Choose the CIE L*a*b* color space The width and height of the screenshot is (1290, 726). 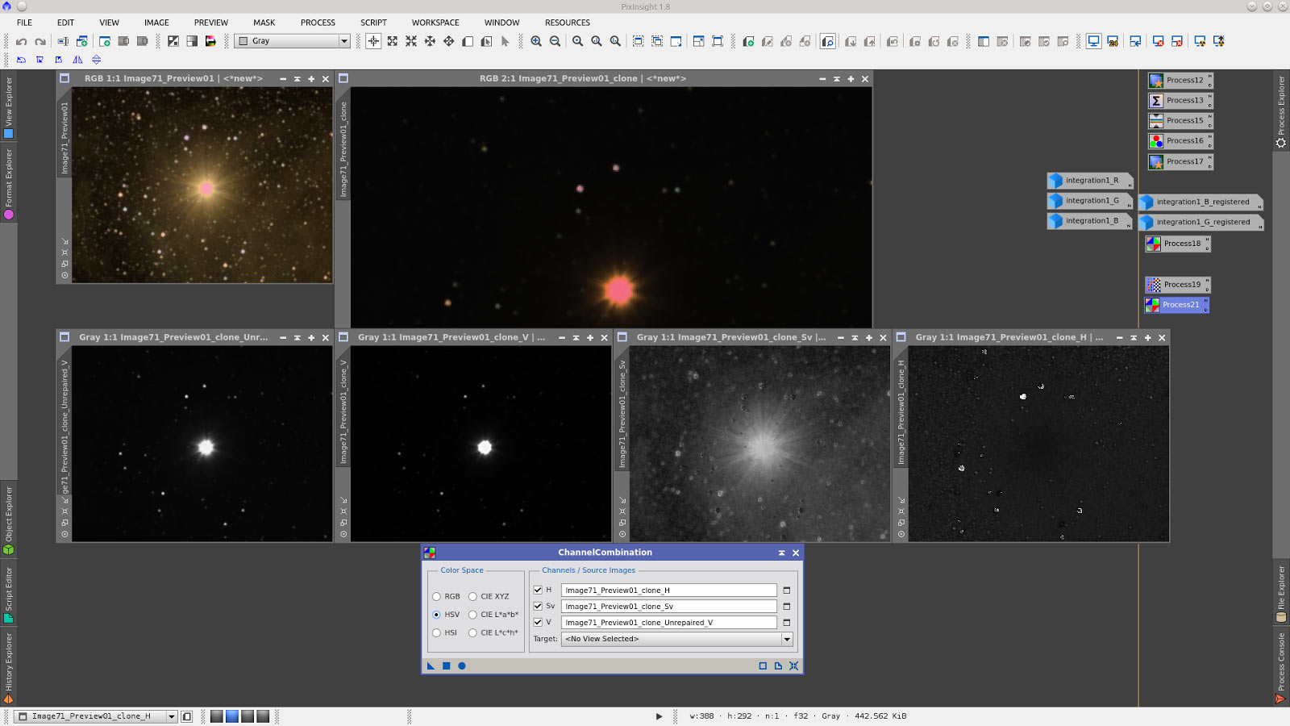click(x=473, y=615)
